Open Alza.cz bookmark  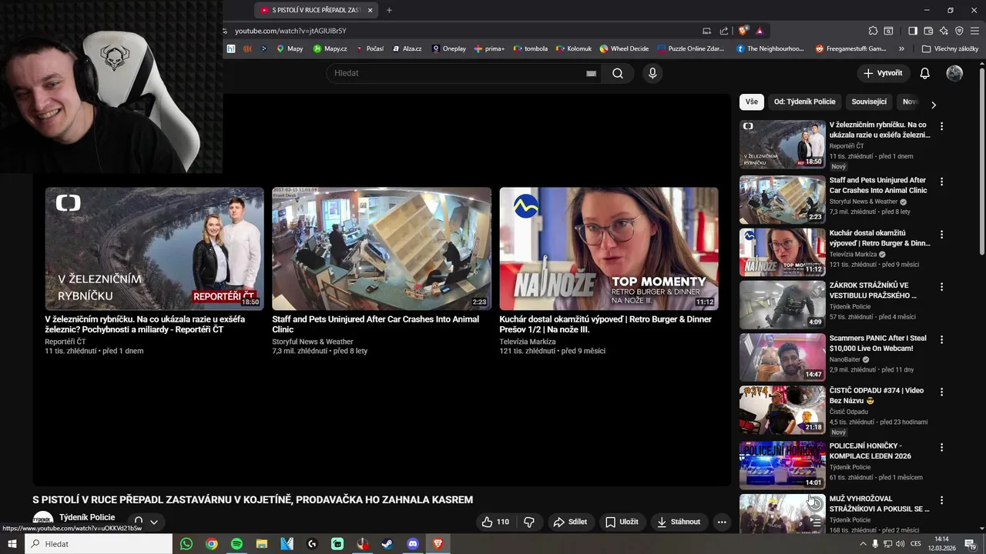pos(407,48)
